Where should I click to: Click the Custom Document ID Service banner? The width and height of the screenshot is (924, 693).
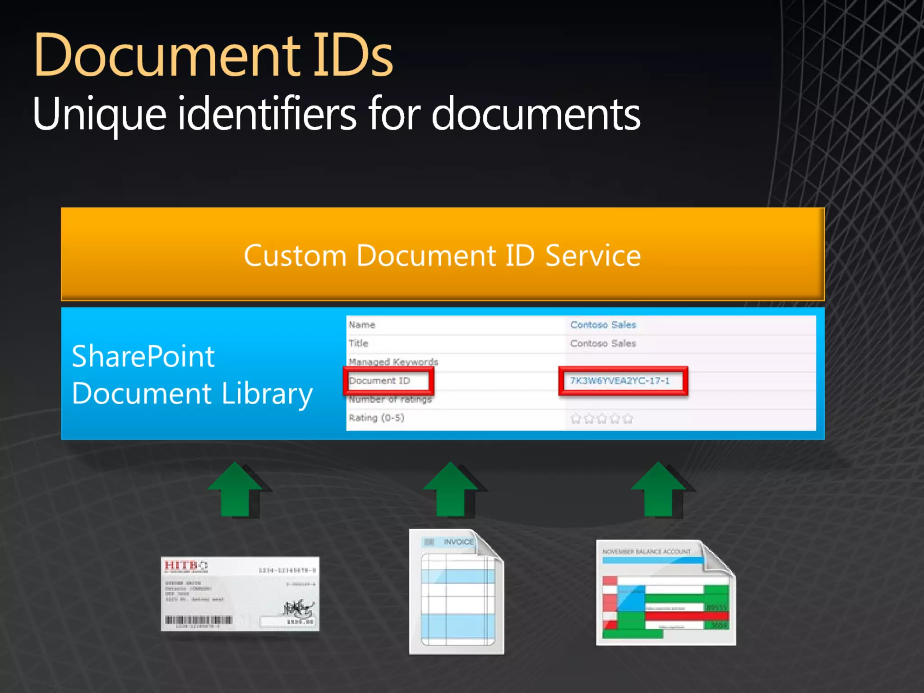pyautogui.click(x=443, y=254)
